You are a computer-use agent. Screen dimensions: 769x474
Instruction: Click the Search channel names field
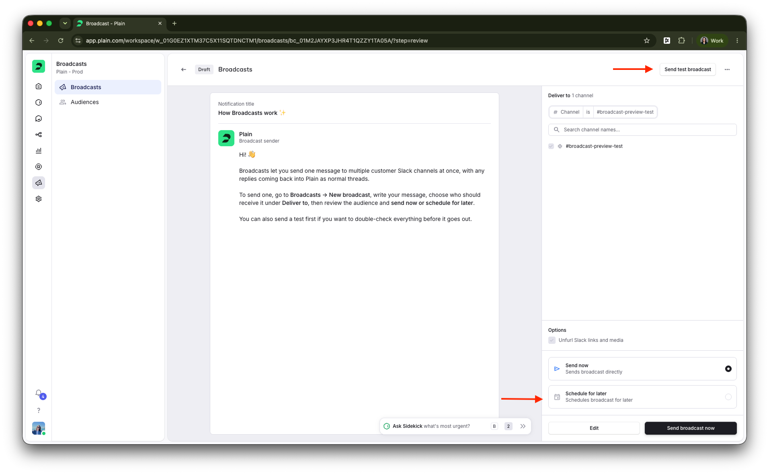[x=642, y=130]
